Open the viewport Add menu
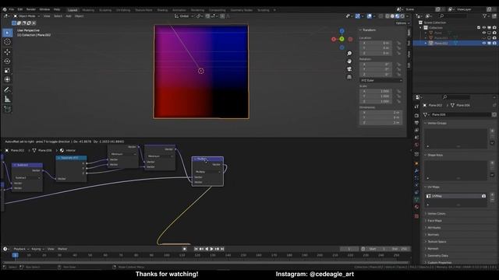 (69, 16)
